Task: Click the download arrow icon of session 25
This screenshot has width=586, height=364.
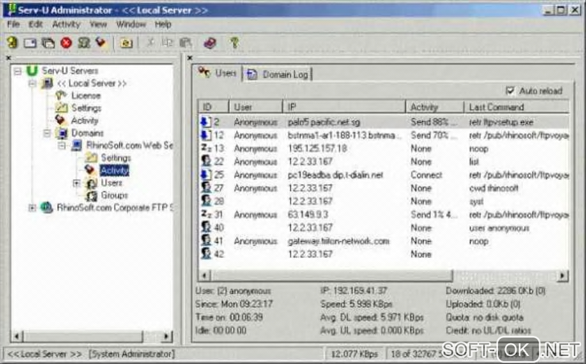Action: 206,175
